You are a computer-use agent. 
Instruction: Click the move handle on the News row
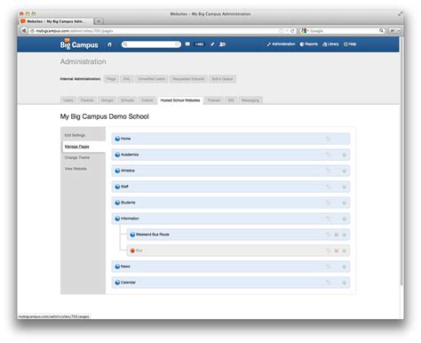click(x=345, y=267)
